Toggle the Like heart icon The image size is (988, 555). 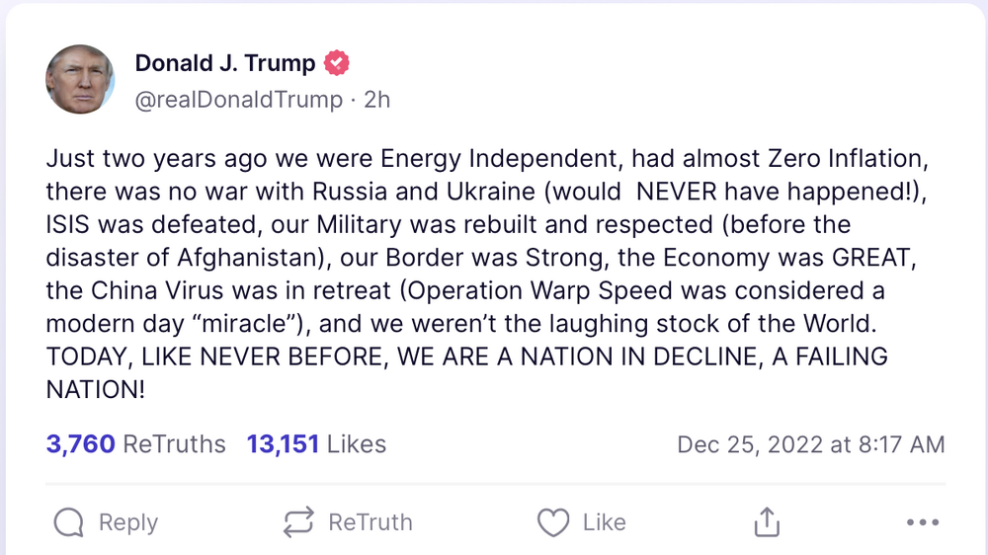[553, 522]
